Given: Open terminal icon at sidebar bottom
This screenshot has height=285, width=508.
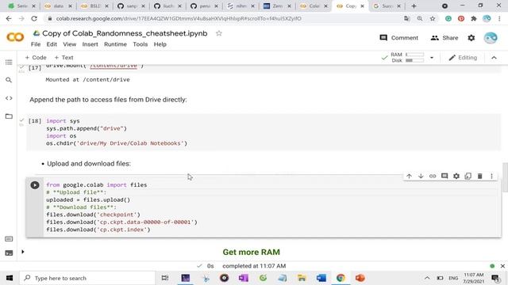Looking at the screenshot, I should point(9,253).
